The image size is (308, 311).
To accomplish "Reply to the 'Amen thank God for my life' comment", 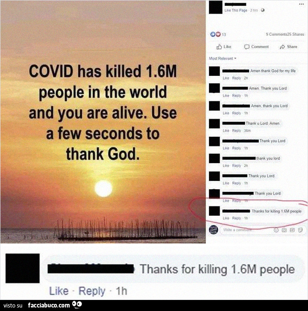I will pos(236,78).
